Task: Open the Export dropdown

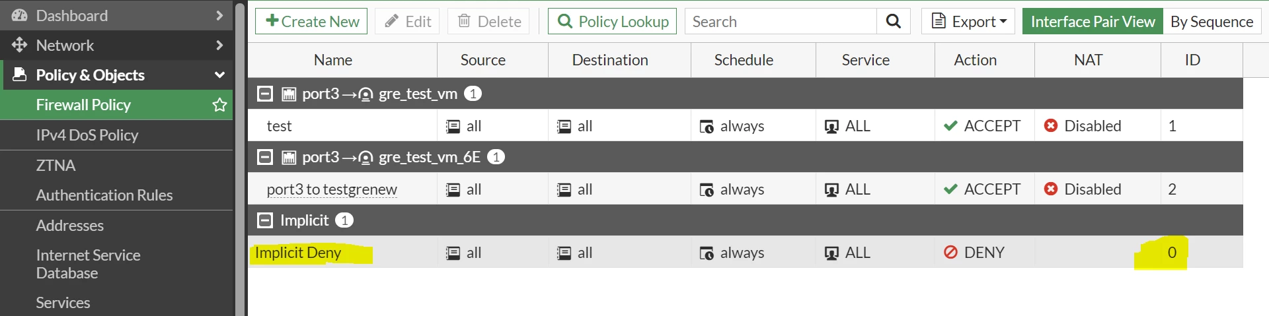Action: tap(969, 21)
